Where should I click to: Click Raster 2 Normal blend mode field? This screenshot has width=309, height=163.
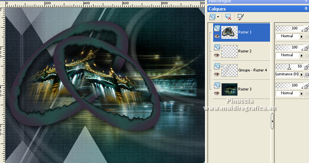pos(287,55)
